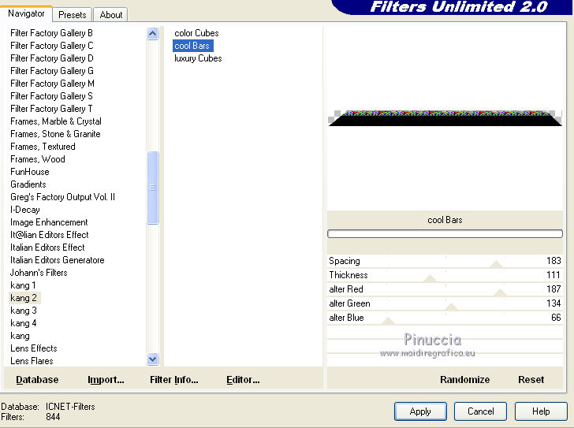Randomize the filter settings

coord(465,380)
